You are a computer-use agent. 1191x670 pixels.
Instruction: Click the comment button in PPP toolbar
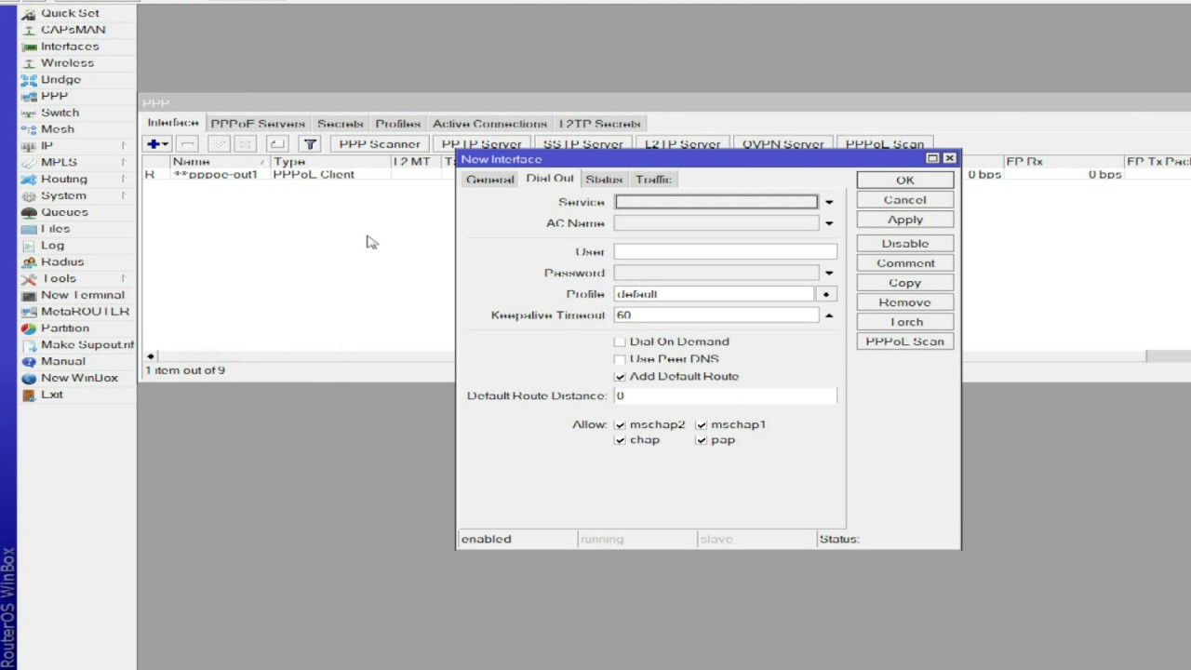coord(277,144)
